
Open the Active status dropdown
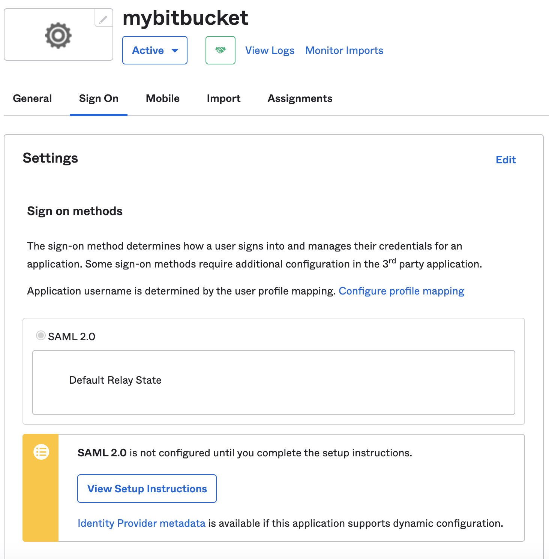[155, 50]
